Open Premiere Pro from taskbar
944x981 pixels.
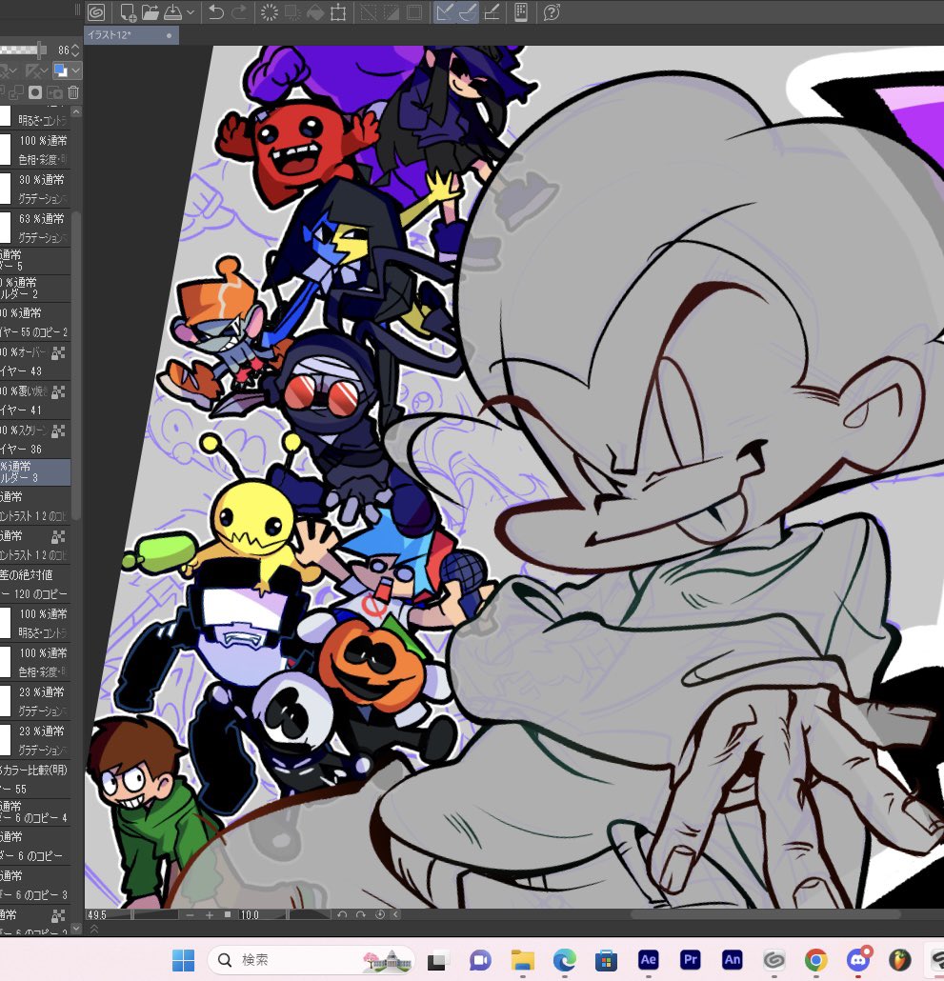[690, 960]
